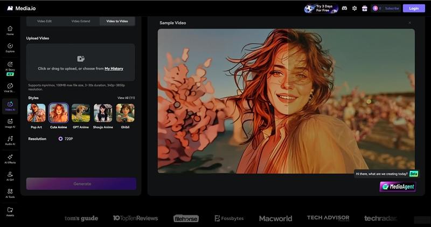
Task: Click the gift box icon
Action: coord(365,8)
